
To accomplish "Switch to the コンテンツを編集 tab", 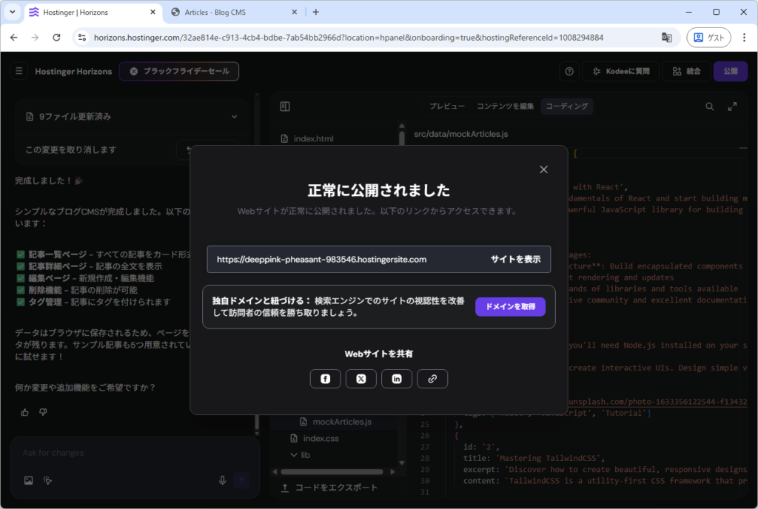I will click(x=505, y=107).
